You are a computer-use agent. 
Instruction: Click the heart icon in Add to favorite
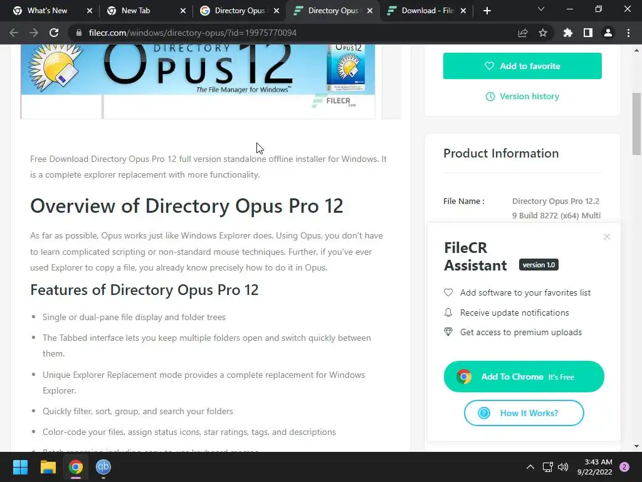point(489,65)
